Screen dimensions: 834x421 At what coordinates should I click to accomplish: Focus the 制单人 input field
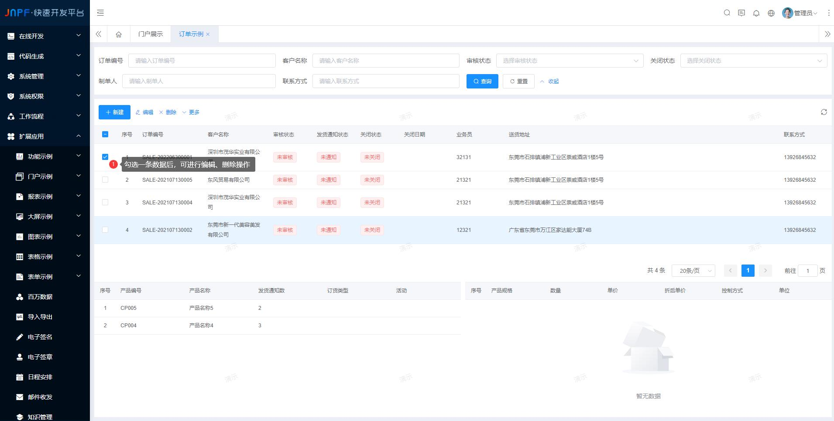point(199,81)
